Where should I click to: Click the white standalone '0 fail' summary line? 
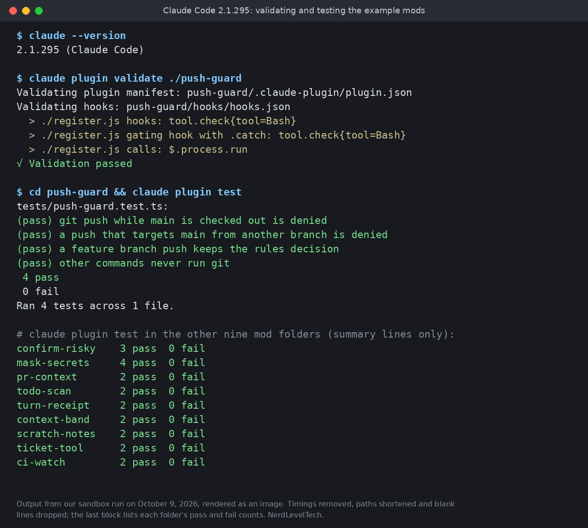(x=41, y=292)
